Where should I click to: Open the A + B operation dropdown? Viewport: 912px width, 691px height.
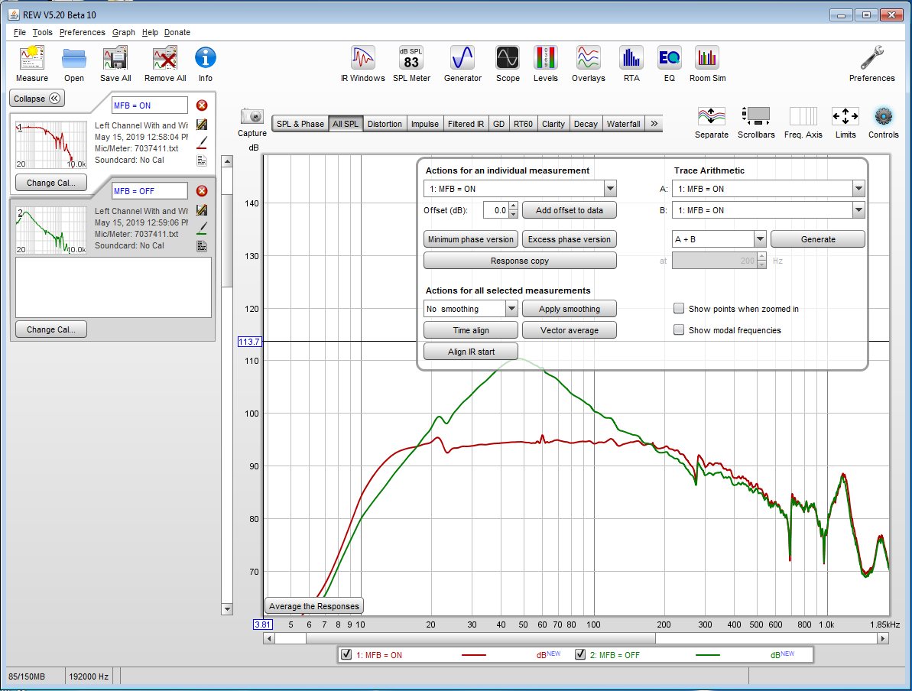click(x=719, y=239)
